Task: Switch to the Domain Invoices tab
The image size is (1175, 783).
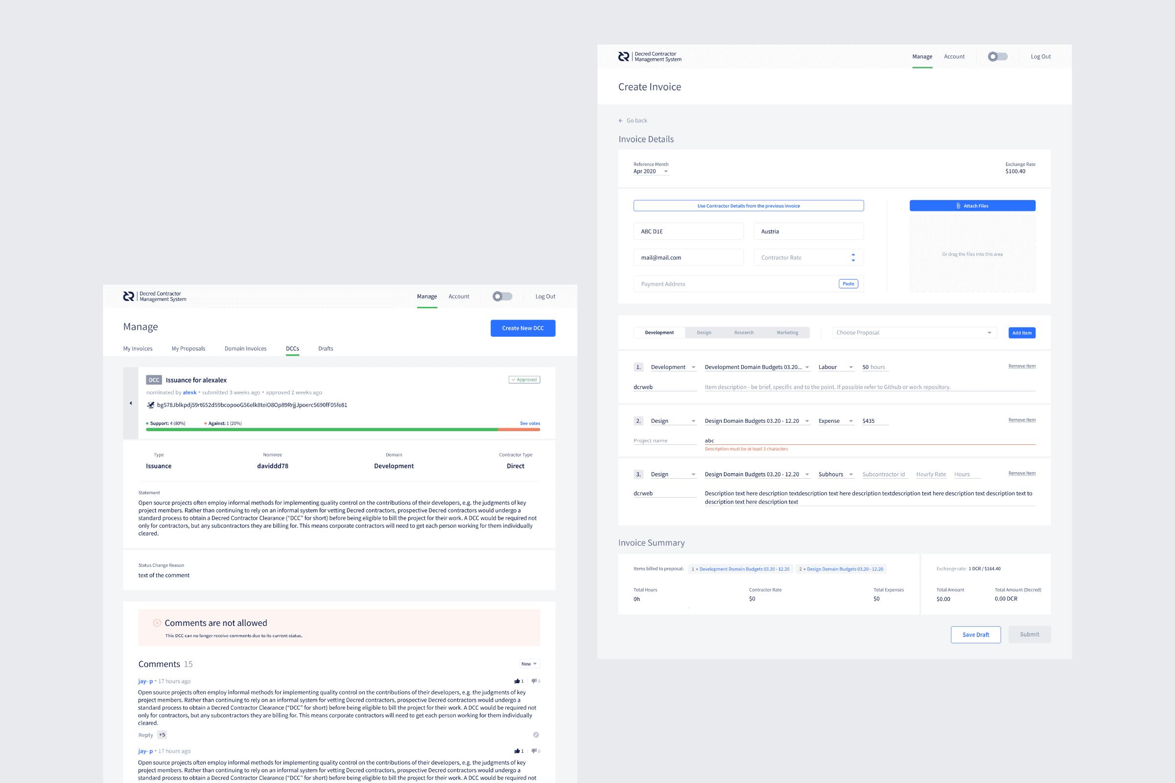Action: 245,348
